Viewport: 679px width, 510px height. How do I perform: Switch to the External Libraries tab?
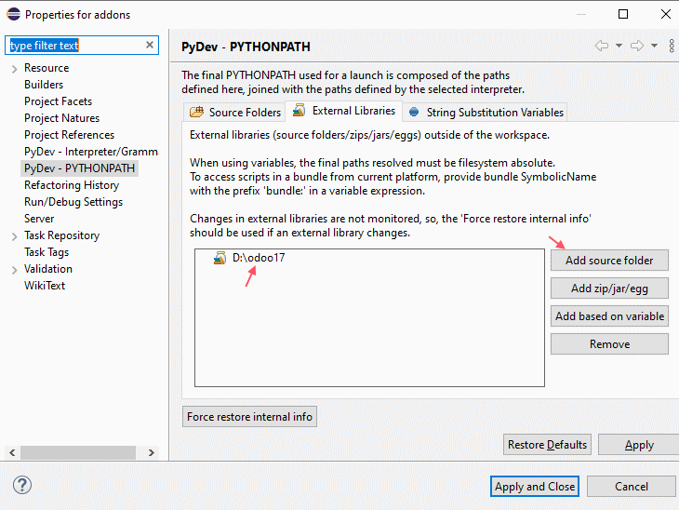344,111
